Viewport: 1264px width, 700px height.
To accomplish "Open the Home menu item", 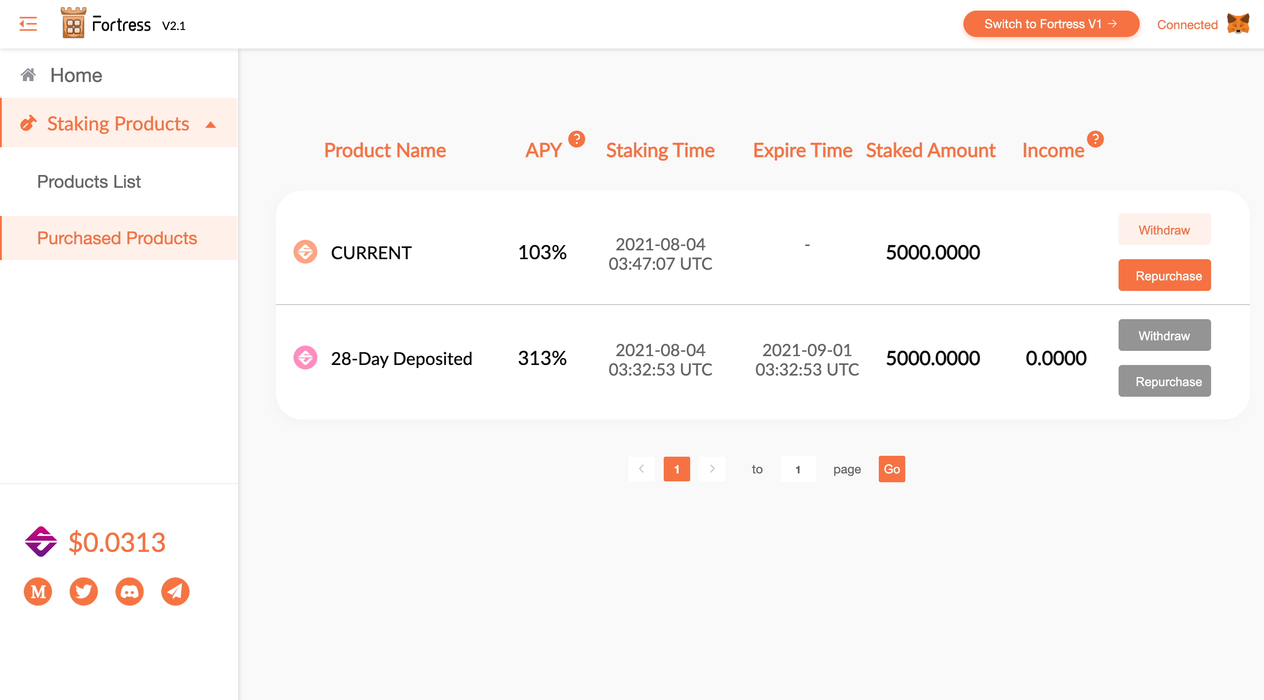I will click(x=76, y=75).
